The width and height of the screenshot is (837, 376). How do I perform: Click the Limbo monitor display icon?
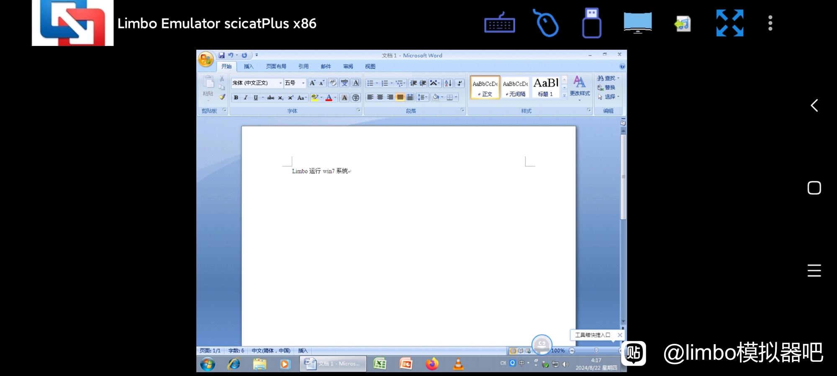pyautogui.click(x=637, y=23)
